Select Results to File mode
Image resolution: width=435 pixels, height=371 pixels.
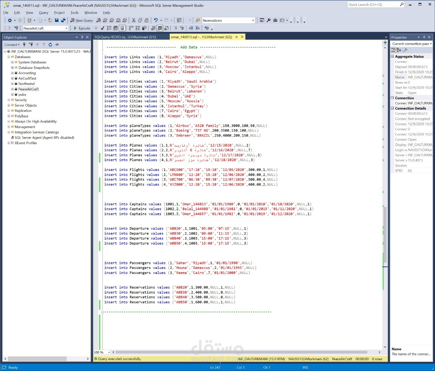point(166,28)
